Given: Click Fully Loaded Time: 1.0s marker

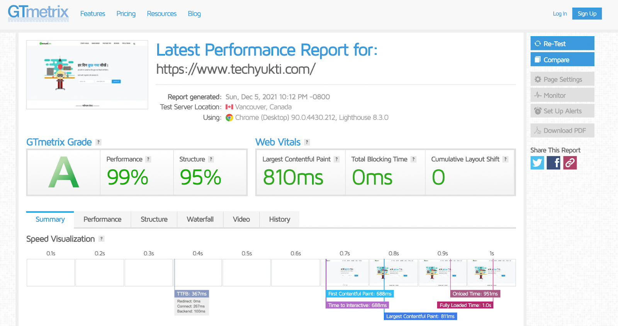Looking at the screenshot, I should click(x=465, y=305).
